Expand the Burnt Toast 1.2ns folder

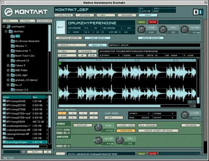point(8,56)
